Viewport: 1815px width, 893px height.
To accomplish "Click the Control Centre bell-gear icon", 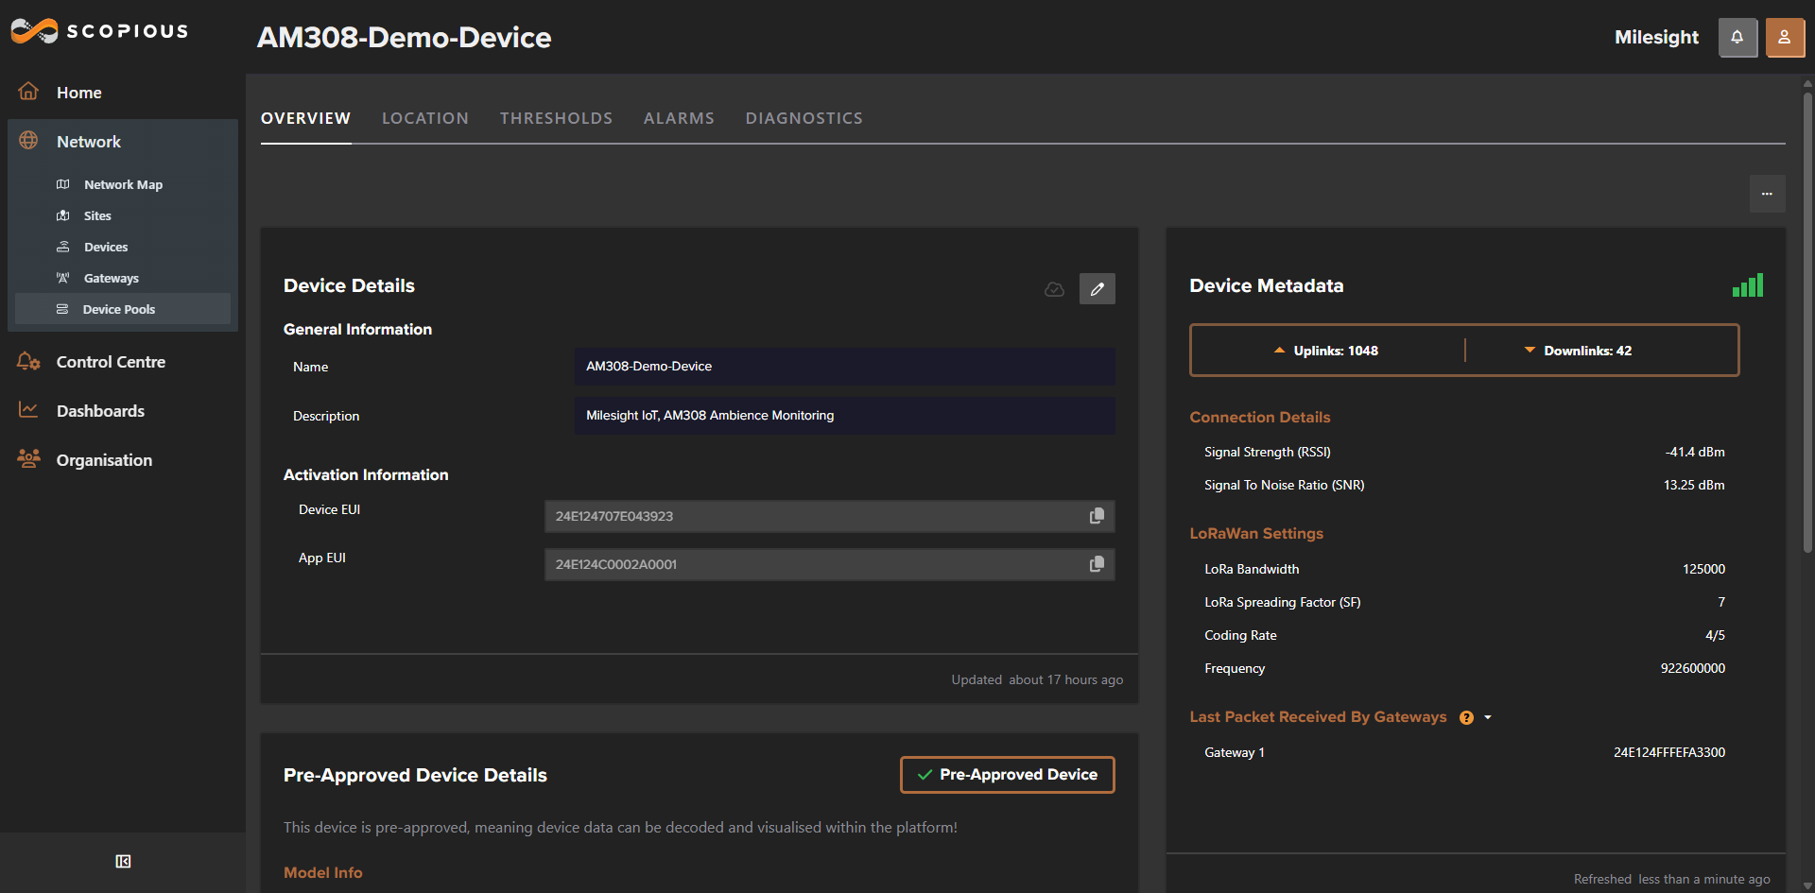I will pos(28,362).
